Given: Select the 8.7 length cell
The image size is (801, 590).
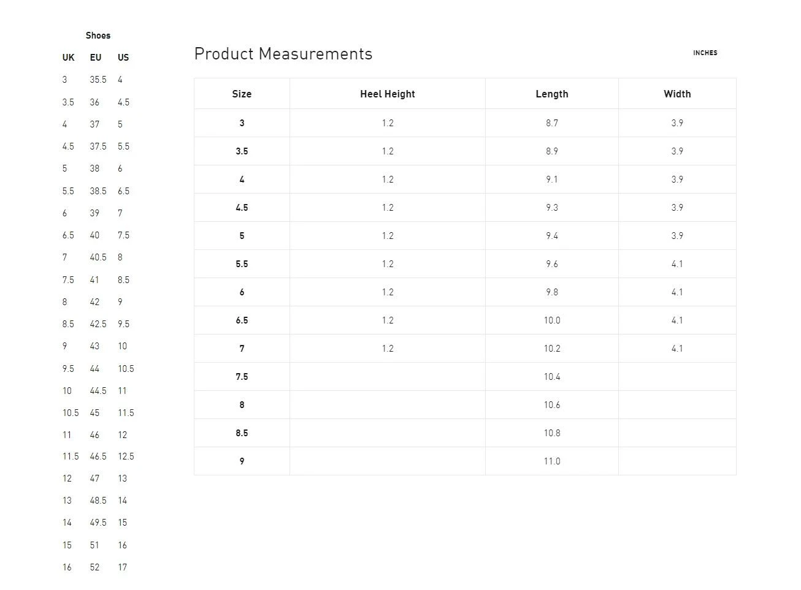Looking at the screenshot, I should pos(551,123).
